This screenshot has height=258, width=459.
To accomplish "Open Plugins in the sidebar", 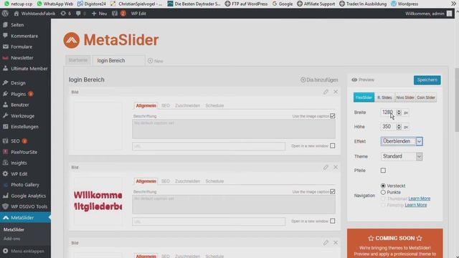I will (18, 94).
